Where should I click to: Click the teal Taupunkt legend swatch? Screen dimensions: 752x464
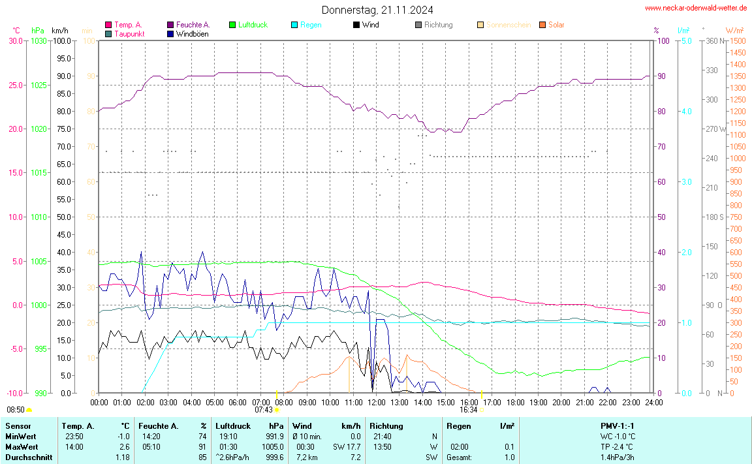(x=108, y=34)
